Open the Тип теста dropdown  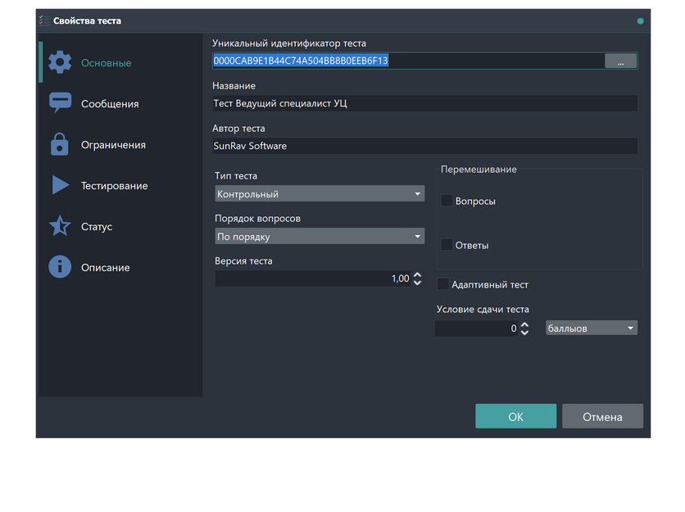click(x=320, y=193)
